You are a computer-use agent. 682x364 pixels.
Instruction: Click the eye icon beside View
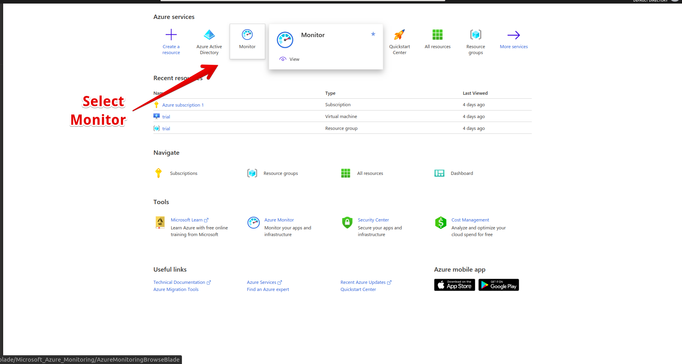pyautogui.click(x=283, y=59)
